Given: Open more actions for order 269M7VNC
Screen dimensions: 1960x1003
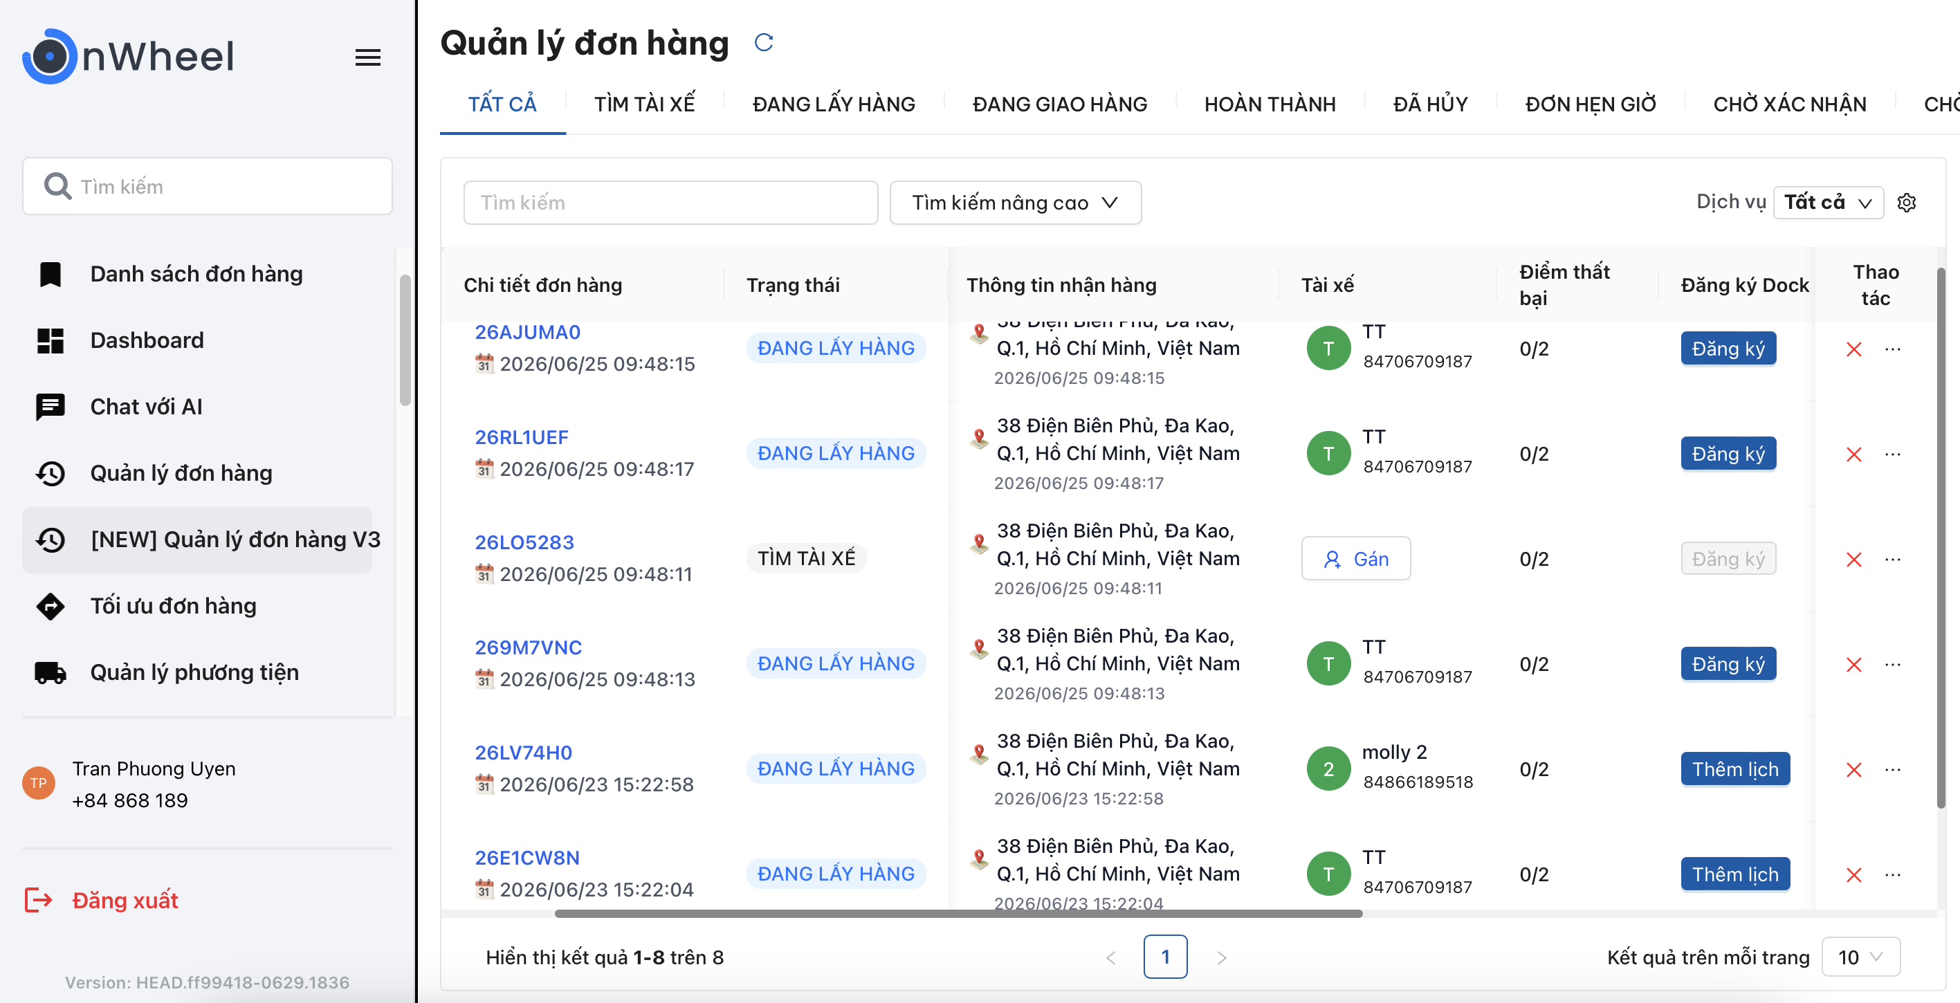Looking at the screenshot, I should pyautogui.click(x=1892, y=664).
